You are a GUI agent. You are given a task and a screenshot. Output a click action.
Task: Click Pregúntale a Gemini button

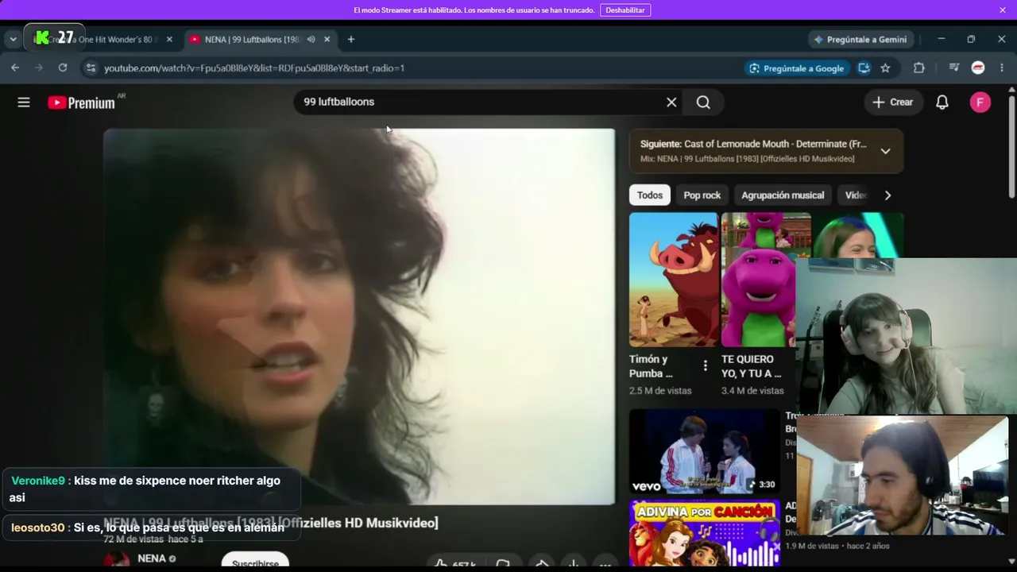point(860,40)
